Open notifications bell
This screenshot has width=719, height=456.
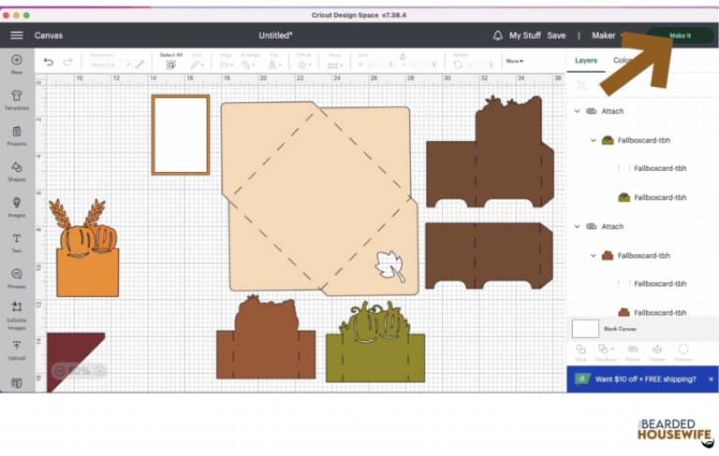pos(498,36)
